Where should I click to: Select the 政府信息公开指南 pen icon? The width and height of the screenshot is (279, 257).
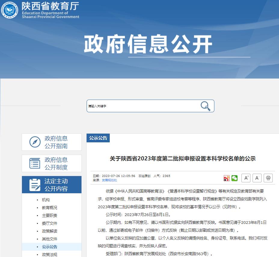pyautogui.click(x=35, y=141)
